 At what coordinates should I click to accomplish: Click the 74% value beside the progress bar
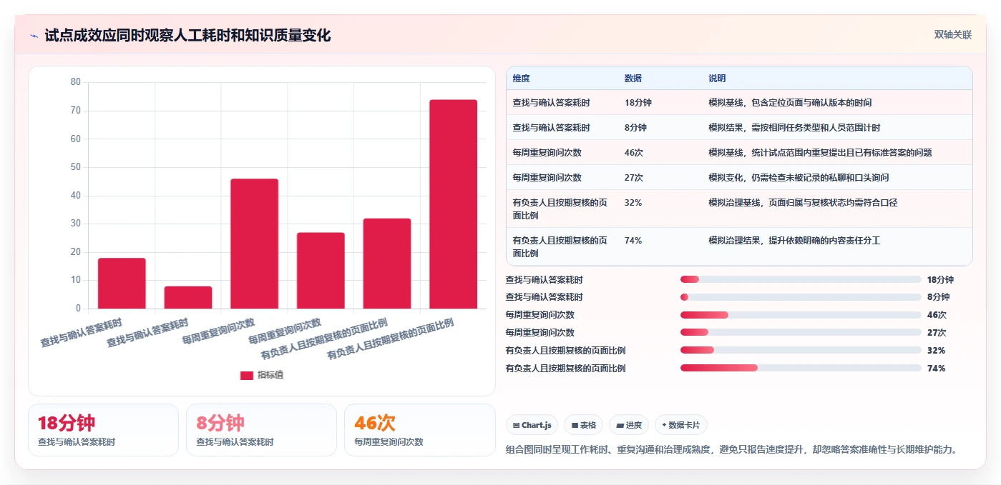(936, 369)
